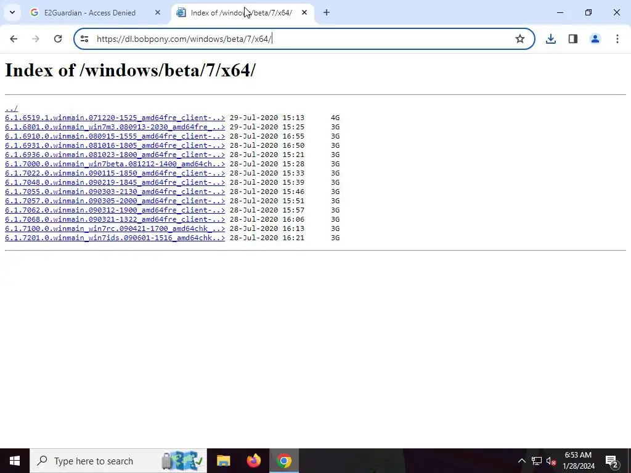The height and width of the screenshot is (473, 631).
Task: Click the timestamp 28-Jul-2020 16:21
Action: point(267,238)
